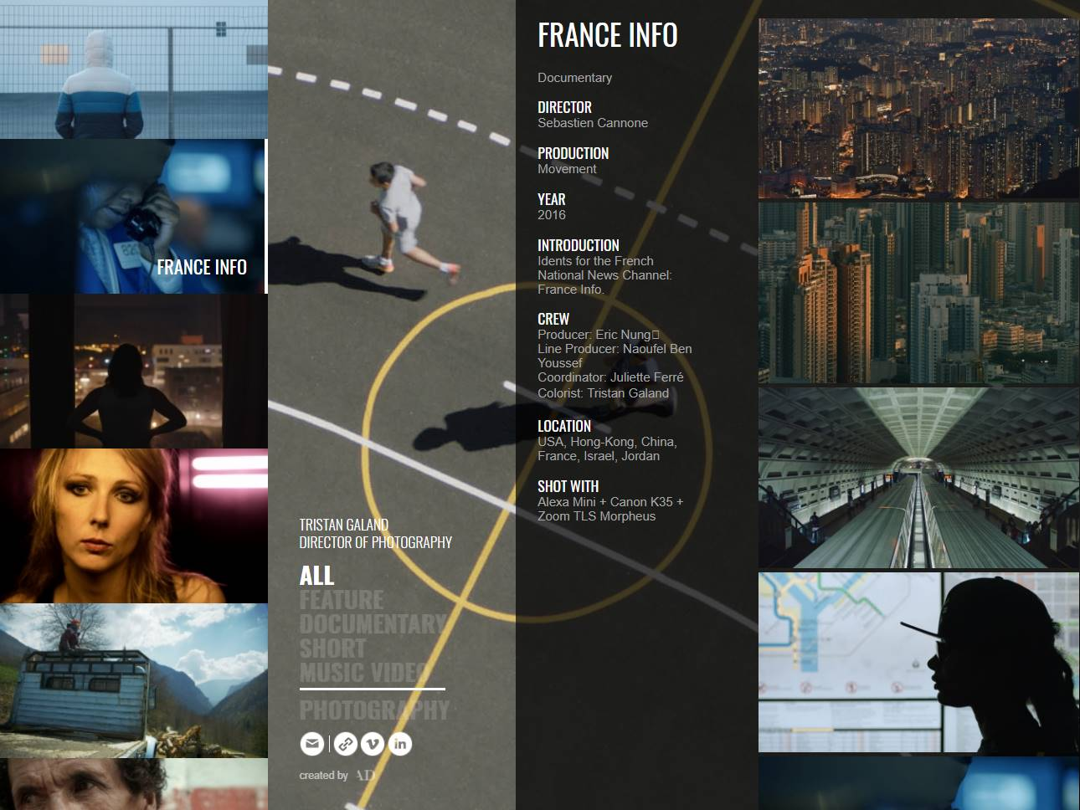Open the Vimeo profile icon
The image size is (1080, 810).
[373, 743]
